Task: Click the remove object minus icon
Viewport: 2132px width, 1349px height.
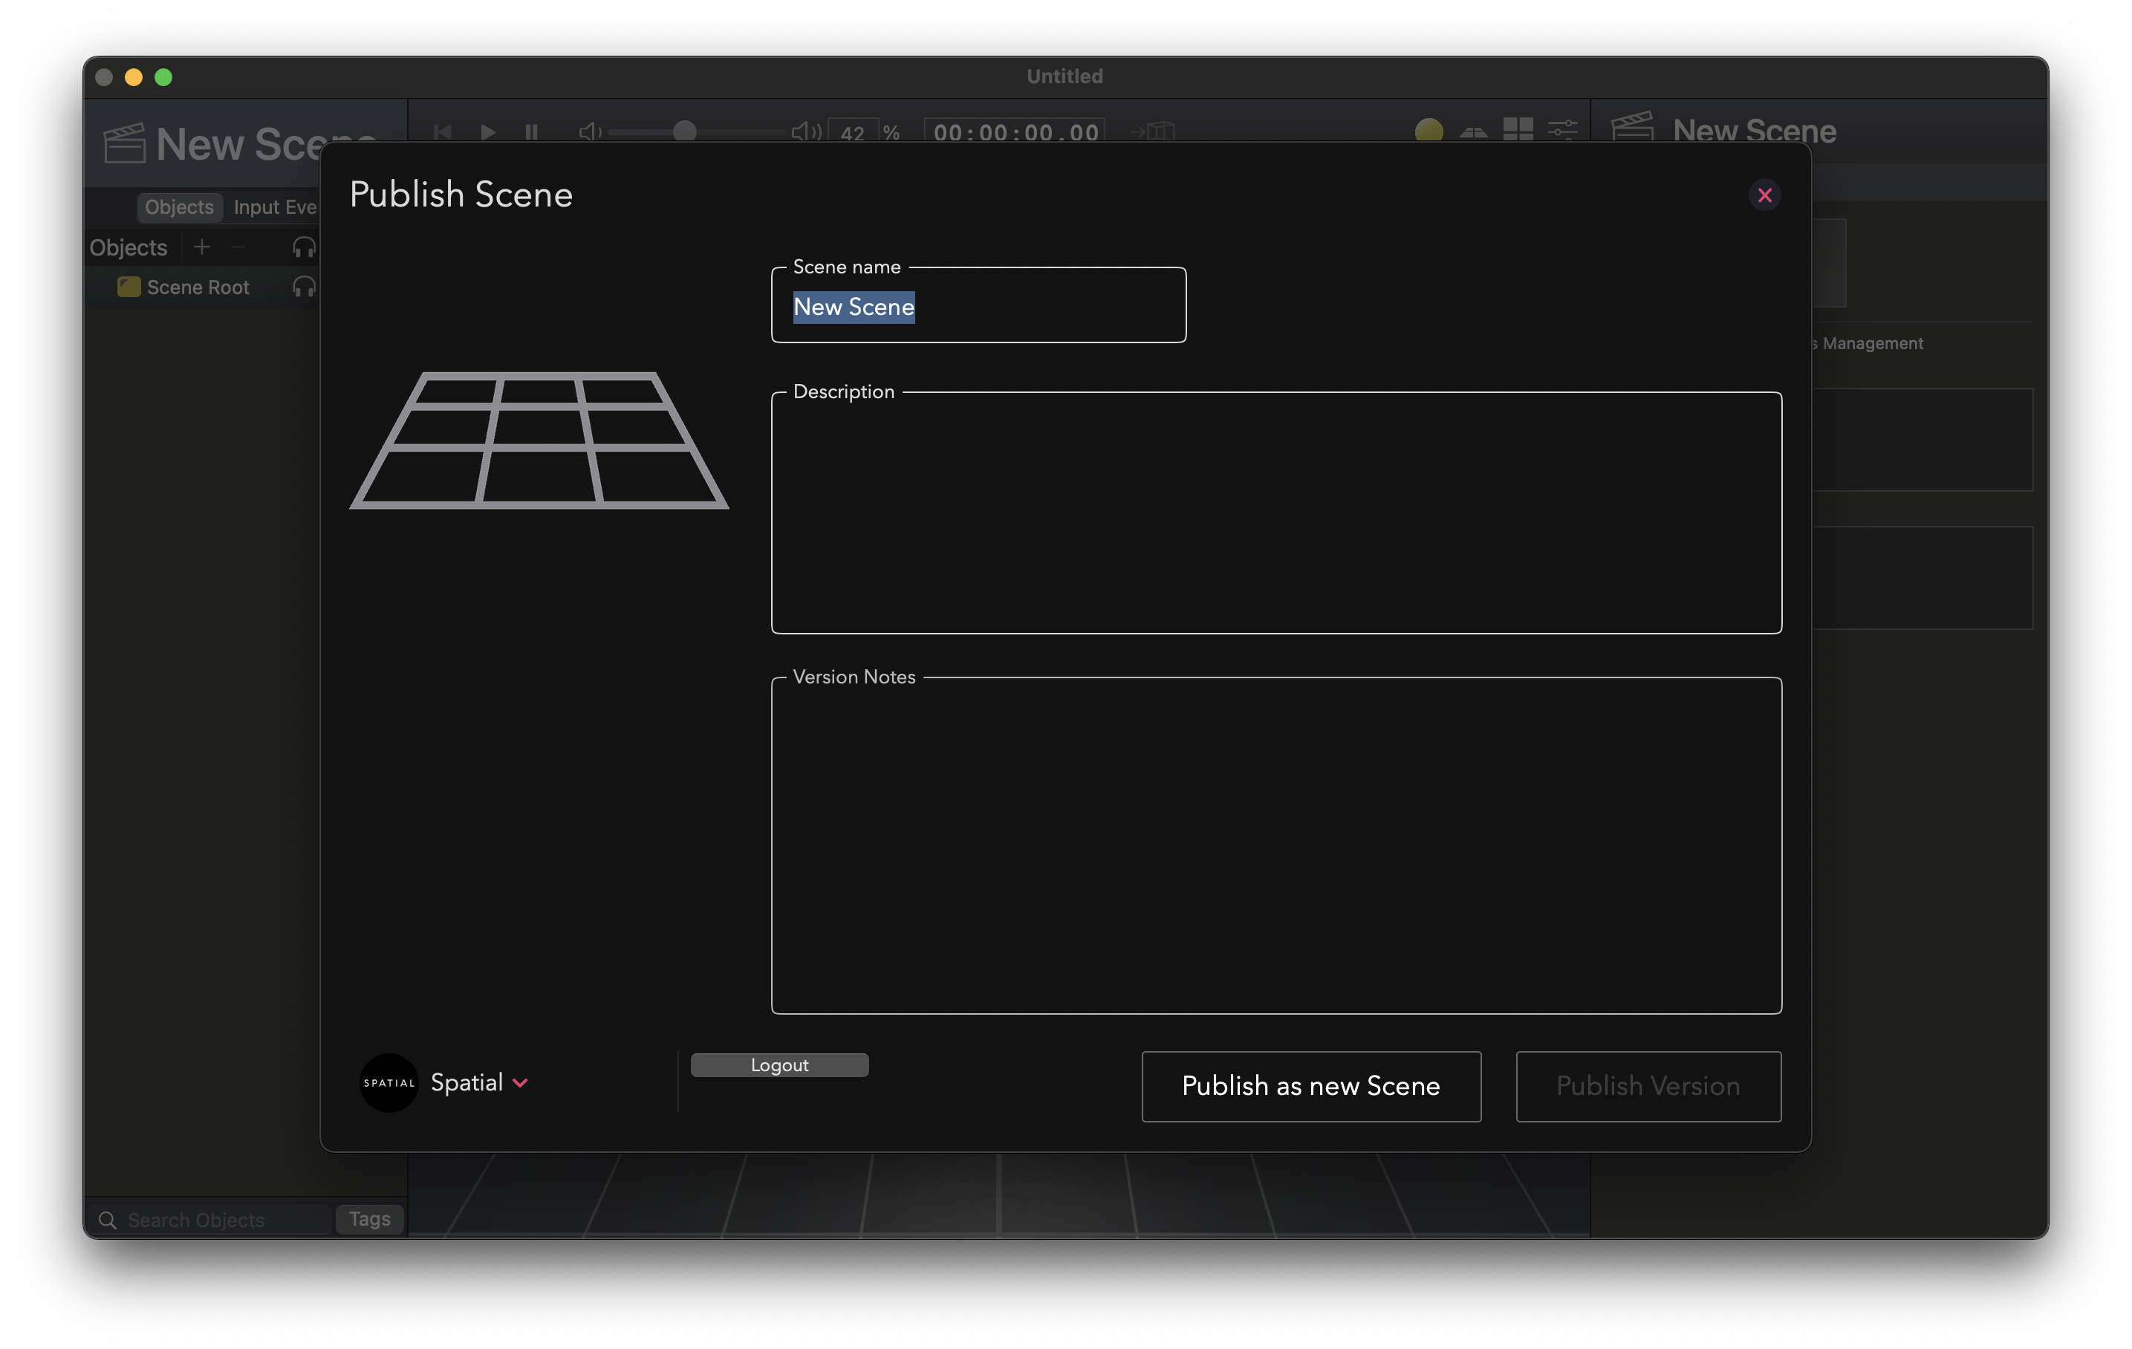Action: pyautogui.click(x=238, y=247)
